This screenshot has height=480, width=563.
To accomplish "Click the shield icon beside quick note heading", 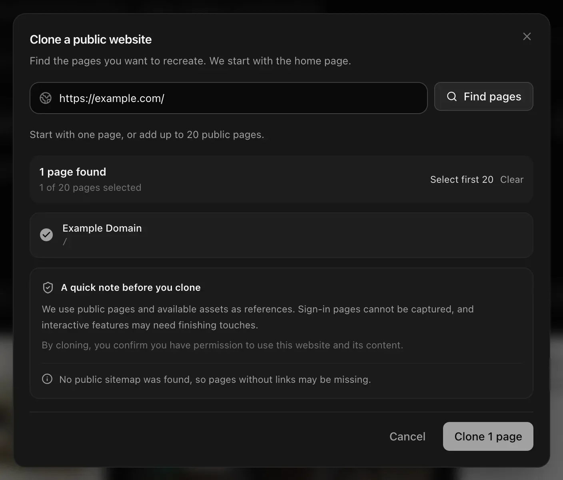I will pyautogui.click(x=48, y=288).
